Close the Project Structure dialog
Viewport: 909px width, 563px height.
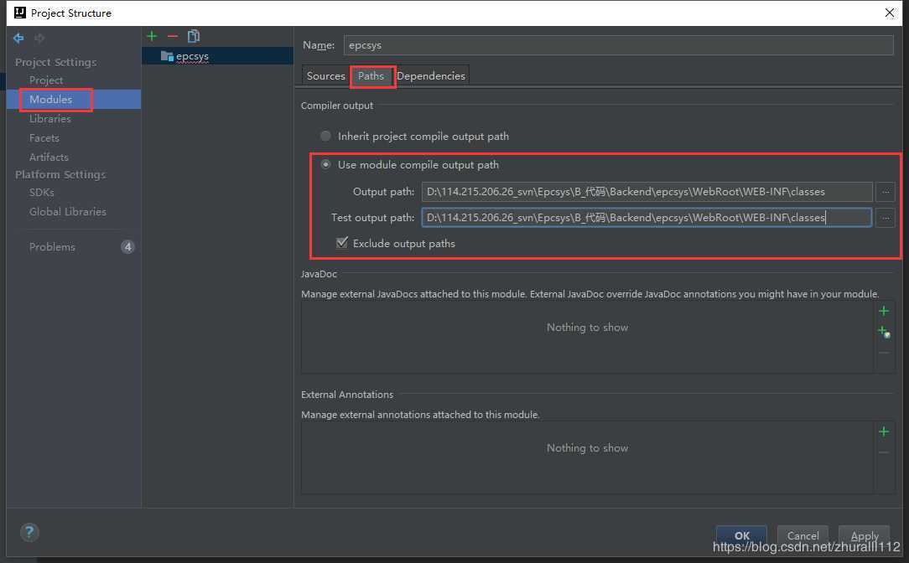(x=890, y=13)
